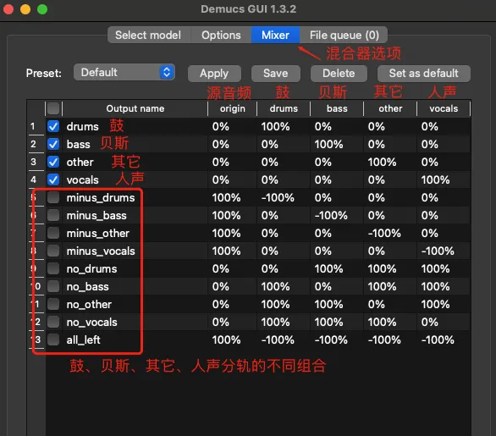Select the minus_vocals row name

(101, 251)
